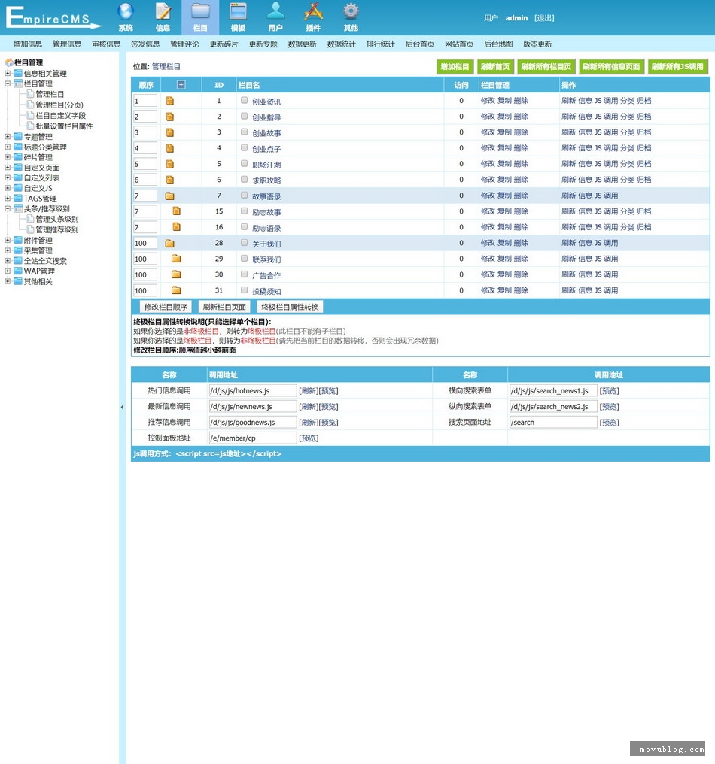715x764 pixels.
Task: Collapse the 头条/推荐级别 tree node
Action: [x=8, y=208]
